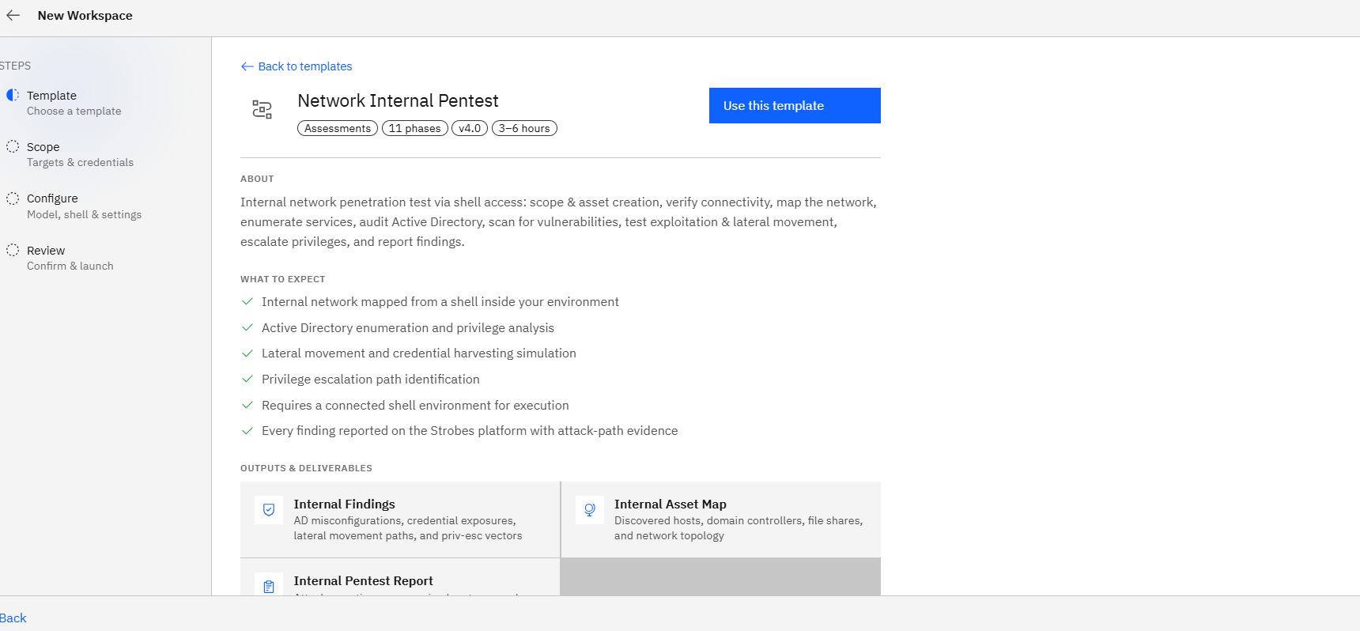The width and height of the screenshot is (1360, 631).
Task: Select the Assessments tag
Action: [338, 128]
